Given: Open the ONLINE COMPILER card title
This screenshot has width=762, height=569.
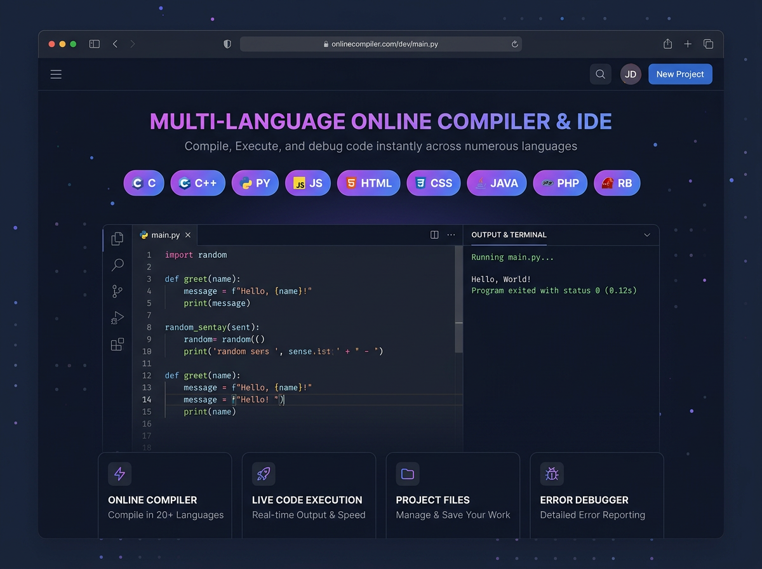Looking at the screenshot, I should click(152, 500).
